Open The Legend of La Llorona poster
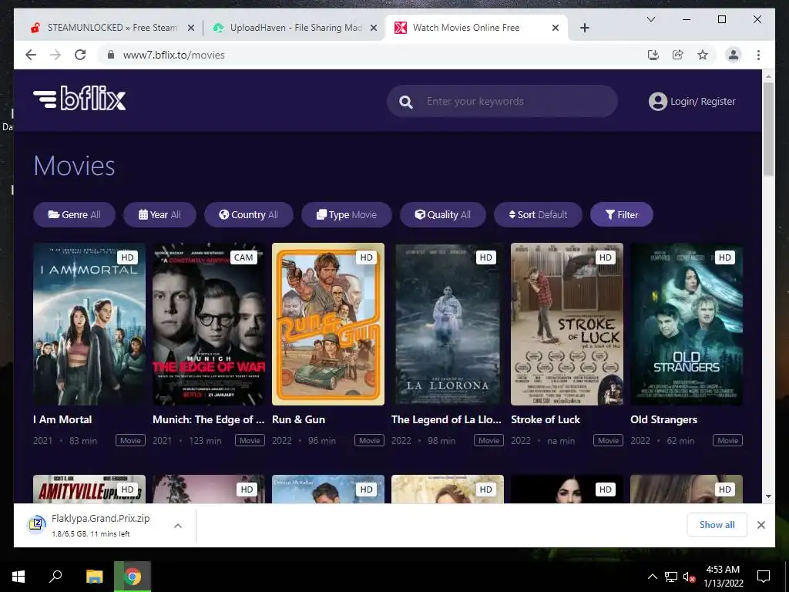 coord(448,325)
